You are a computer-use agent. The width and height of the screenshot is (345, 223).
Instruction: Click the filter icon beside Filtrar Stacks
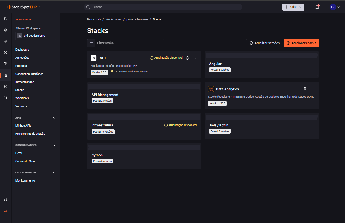91,43
